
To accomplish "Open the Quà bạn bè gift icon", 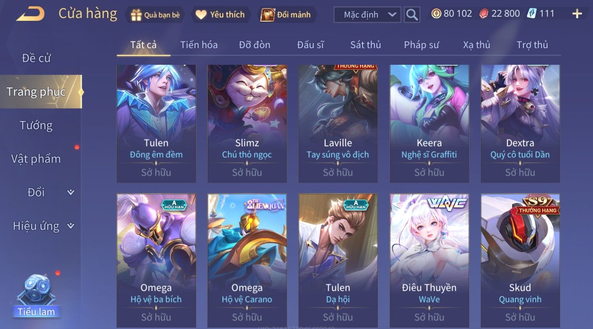I will coord(136,15).
